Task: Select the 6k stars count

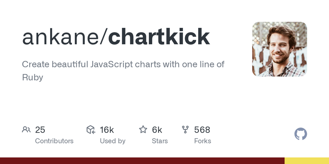Action: tap(157, 130)
